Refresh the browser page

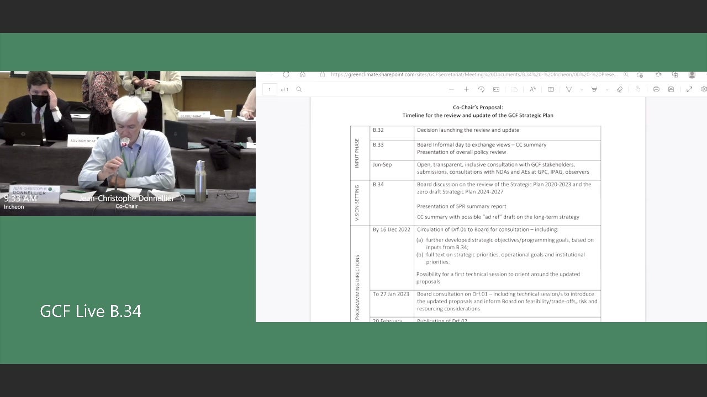286,74
